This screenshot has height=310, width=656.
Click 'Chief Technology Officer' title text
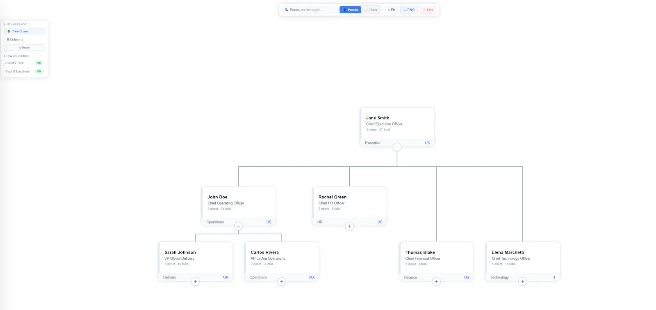[511, 258]
